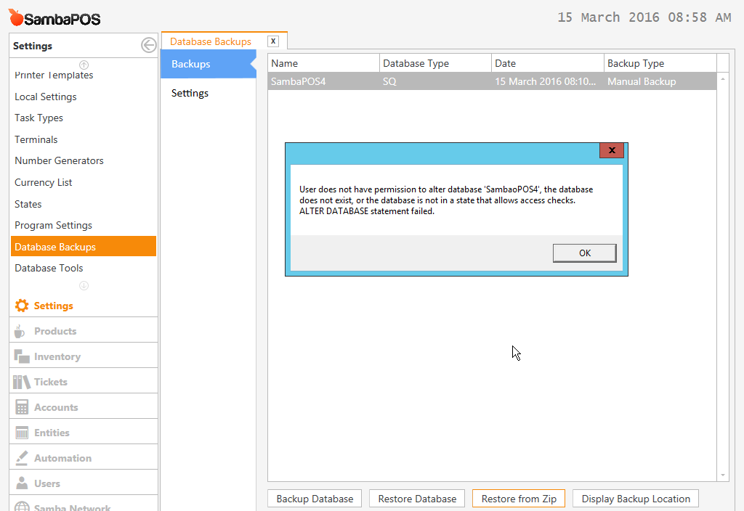This screenshot has height=511, width=744.
Task: Click the 15 March 2016 08:10 date cell
Action: click(545, 81)
